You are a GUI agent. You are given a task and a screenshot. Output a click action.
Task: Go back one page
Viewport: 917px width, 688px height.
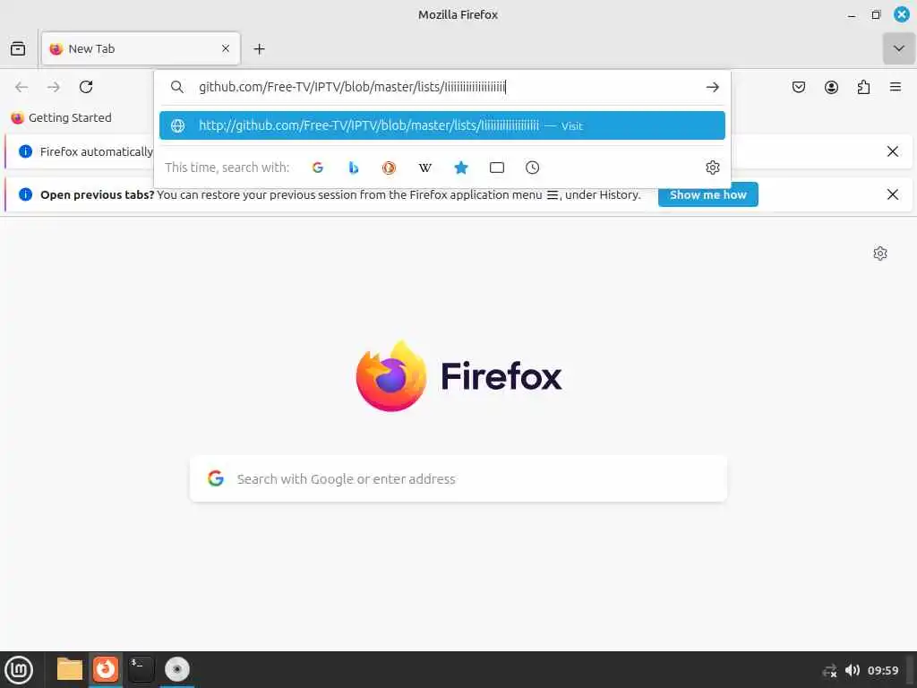[21, 87]
